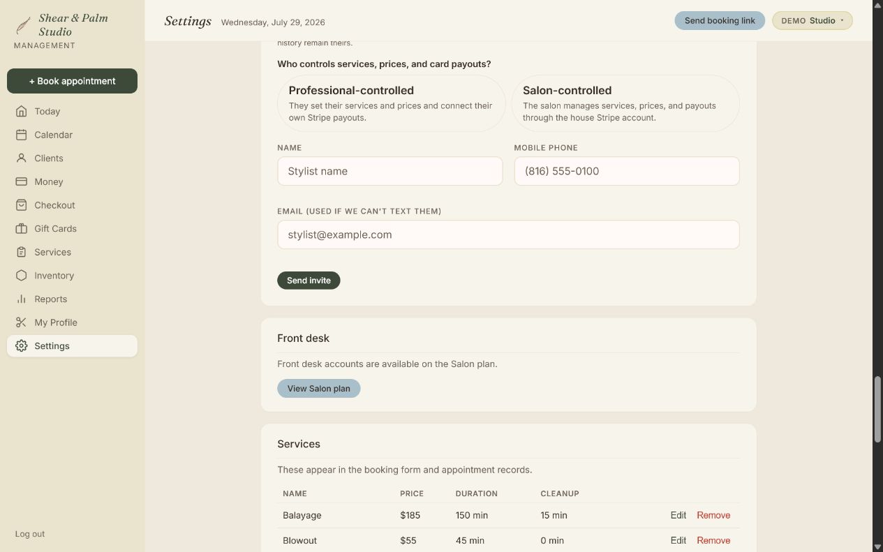The image size is (883, 552).
Task: Click the page vertical scrollbar thumb
Action: 877,409
